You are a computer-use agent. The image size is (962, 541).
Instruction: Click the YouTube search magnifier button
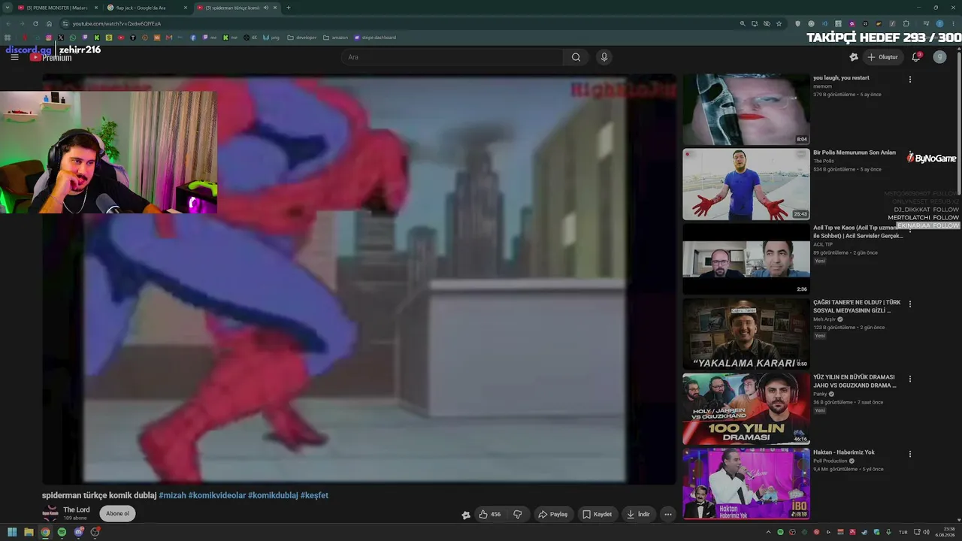point(576,57)
